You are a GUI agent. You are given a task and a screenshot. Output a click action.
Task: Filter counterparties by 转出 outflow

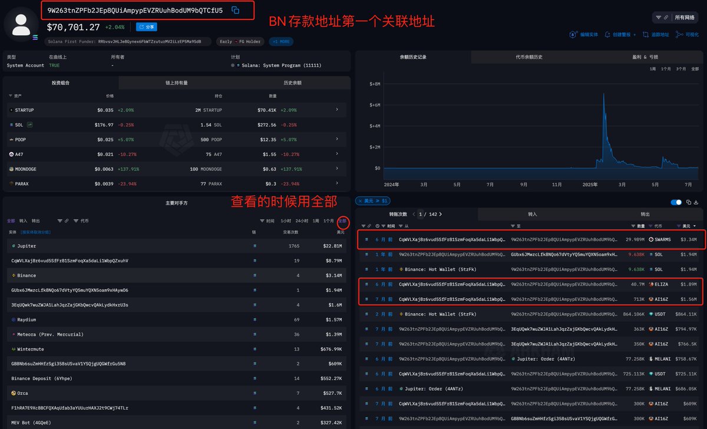(36, 221)
